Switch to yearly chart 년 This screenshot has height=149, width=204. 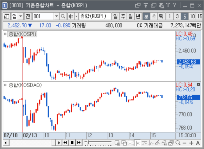(138, 16)
